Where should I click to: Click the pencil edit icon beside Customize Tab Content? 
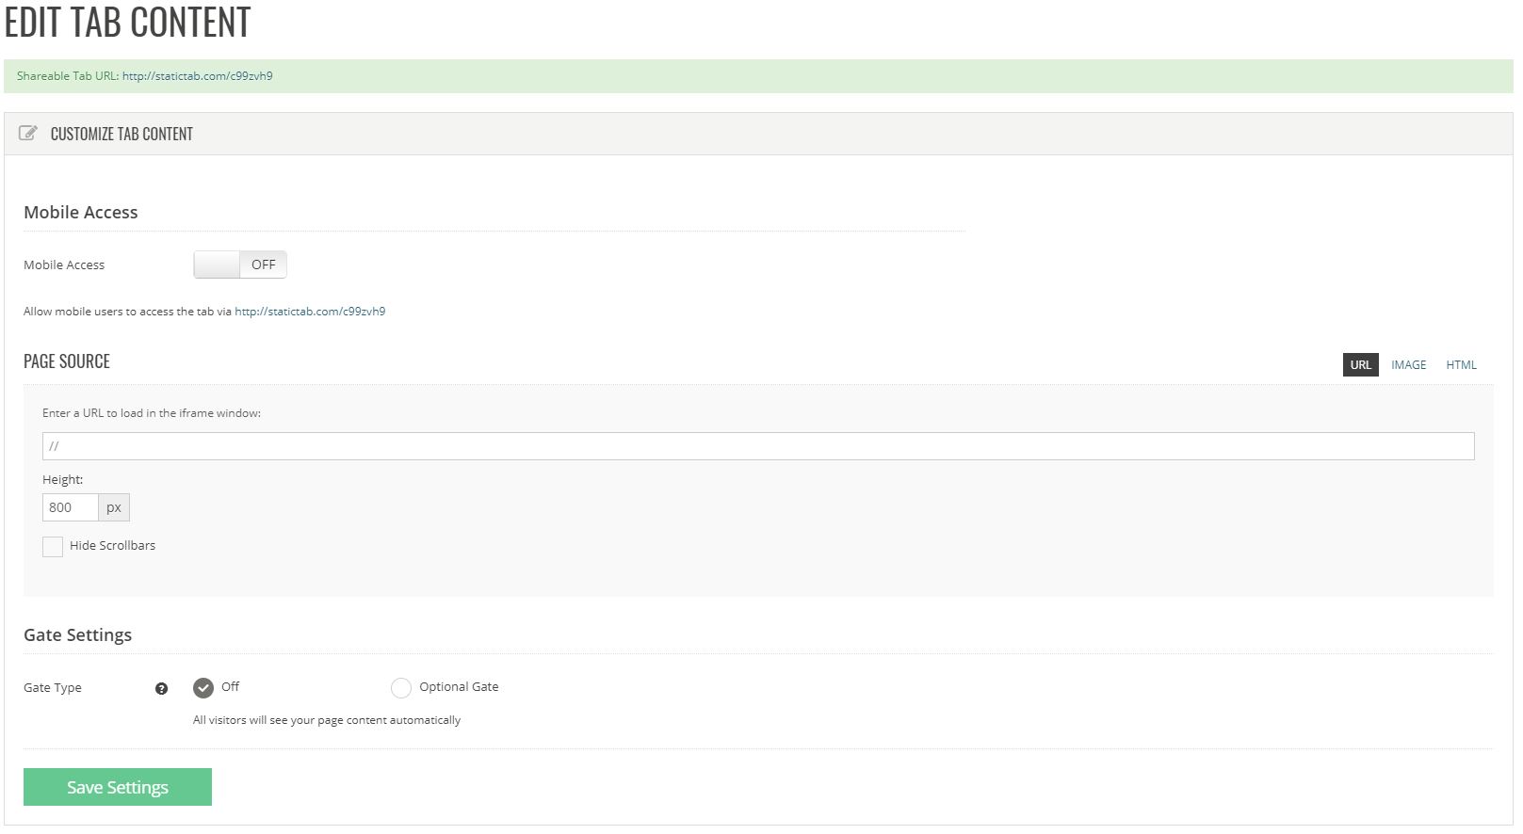click(x=28, y=134)
